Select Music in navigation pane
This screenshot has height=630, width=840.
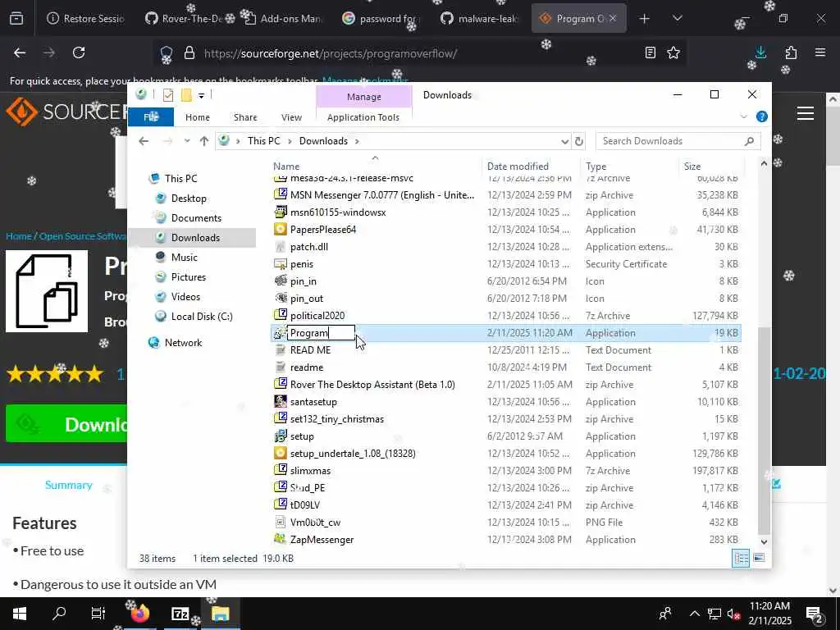[185, 257]
